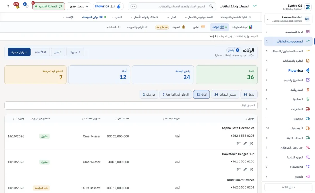Click the المصروفات dollar icon in sidebar
This screenshot has width=315, height=193.
click(308, 90)
